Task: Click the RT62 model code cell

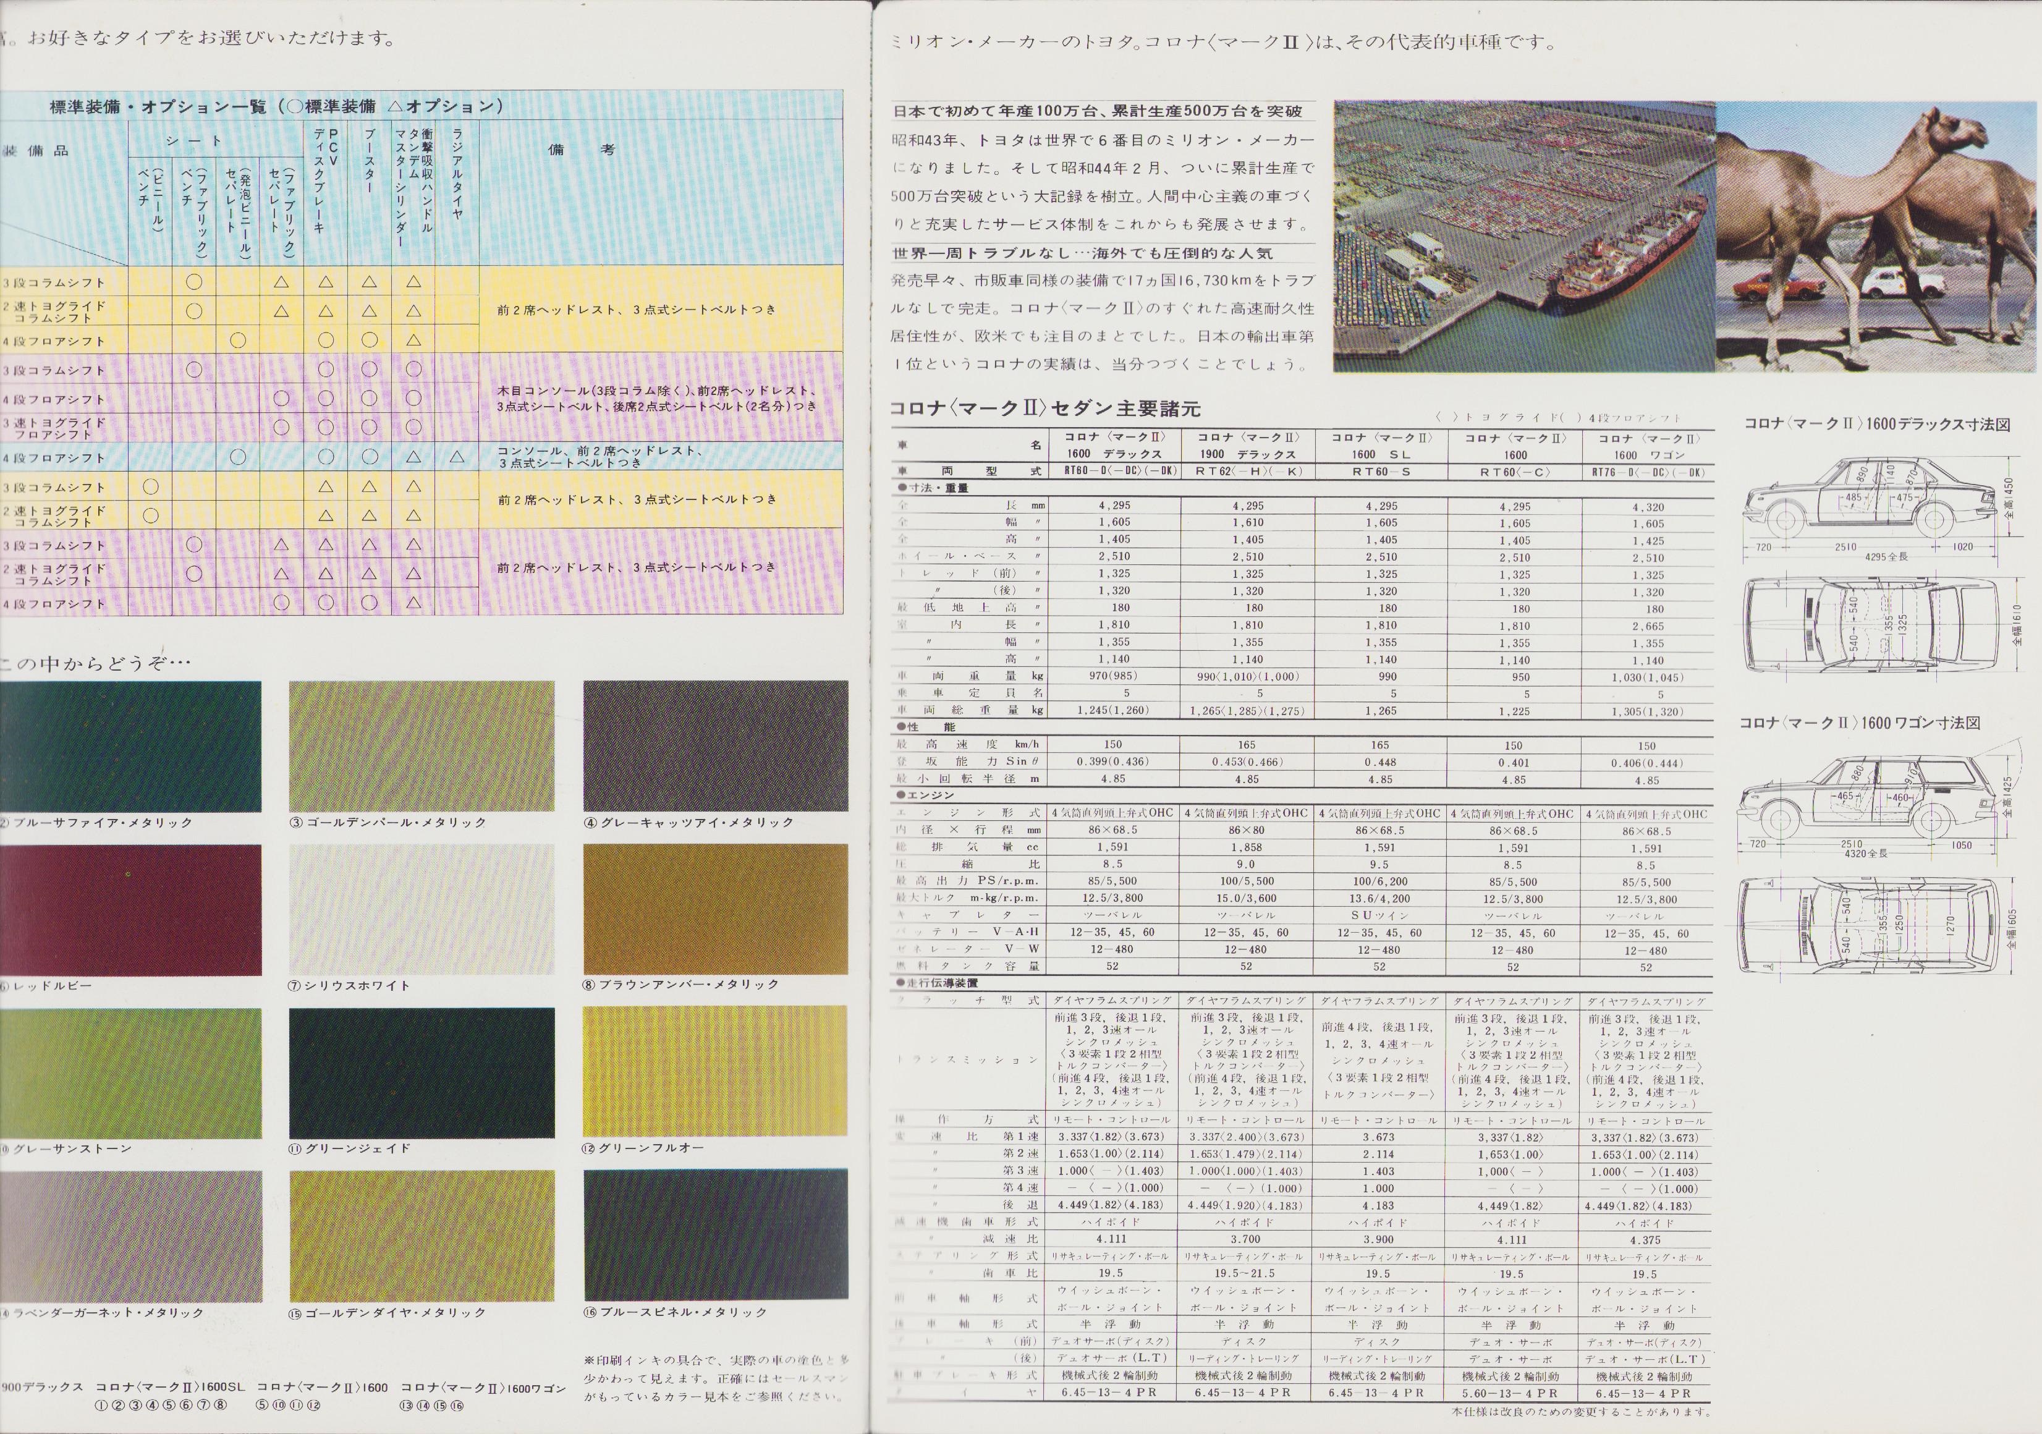Action: pyautogui.click(x=1247, y=472)
